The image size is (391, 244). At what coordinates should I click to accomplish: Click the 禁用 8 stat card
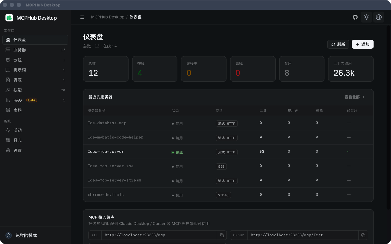tap(302, 69)
